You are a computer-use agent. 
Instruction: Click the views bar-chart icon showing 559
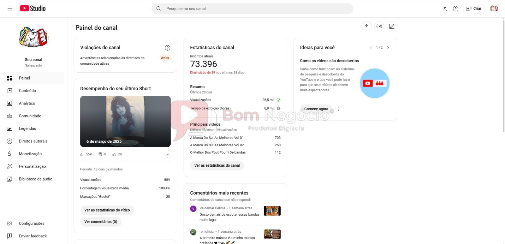point(82,154)
